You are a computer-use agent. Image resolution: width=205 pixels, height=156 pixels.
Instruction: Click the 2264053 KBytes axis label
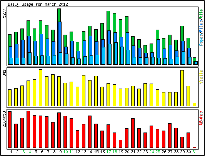[x=5, y=119]
